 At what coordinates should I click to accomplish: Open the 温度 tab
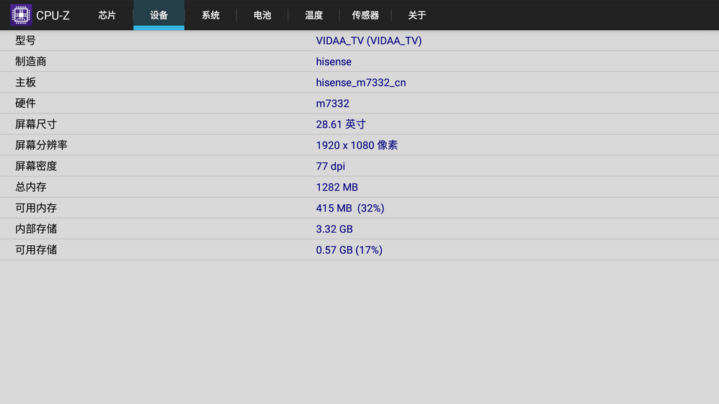(314, 15)
